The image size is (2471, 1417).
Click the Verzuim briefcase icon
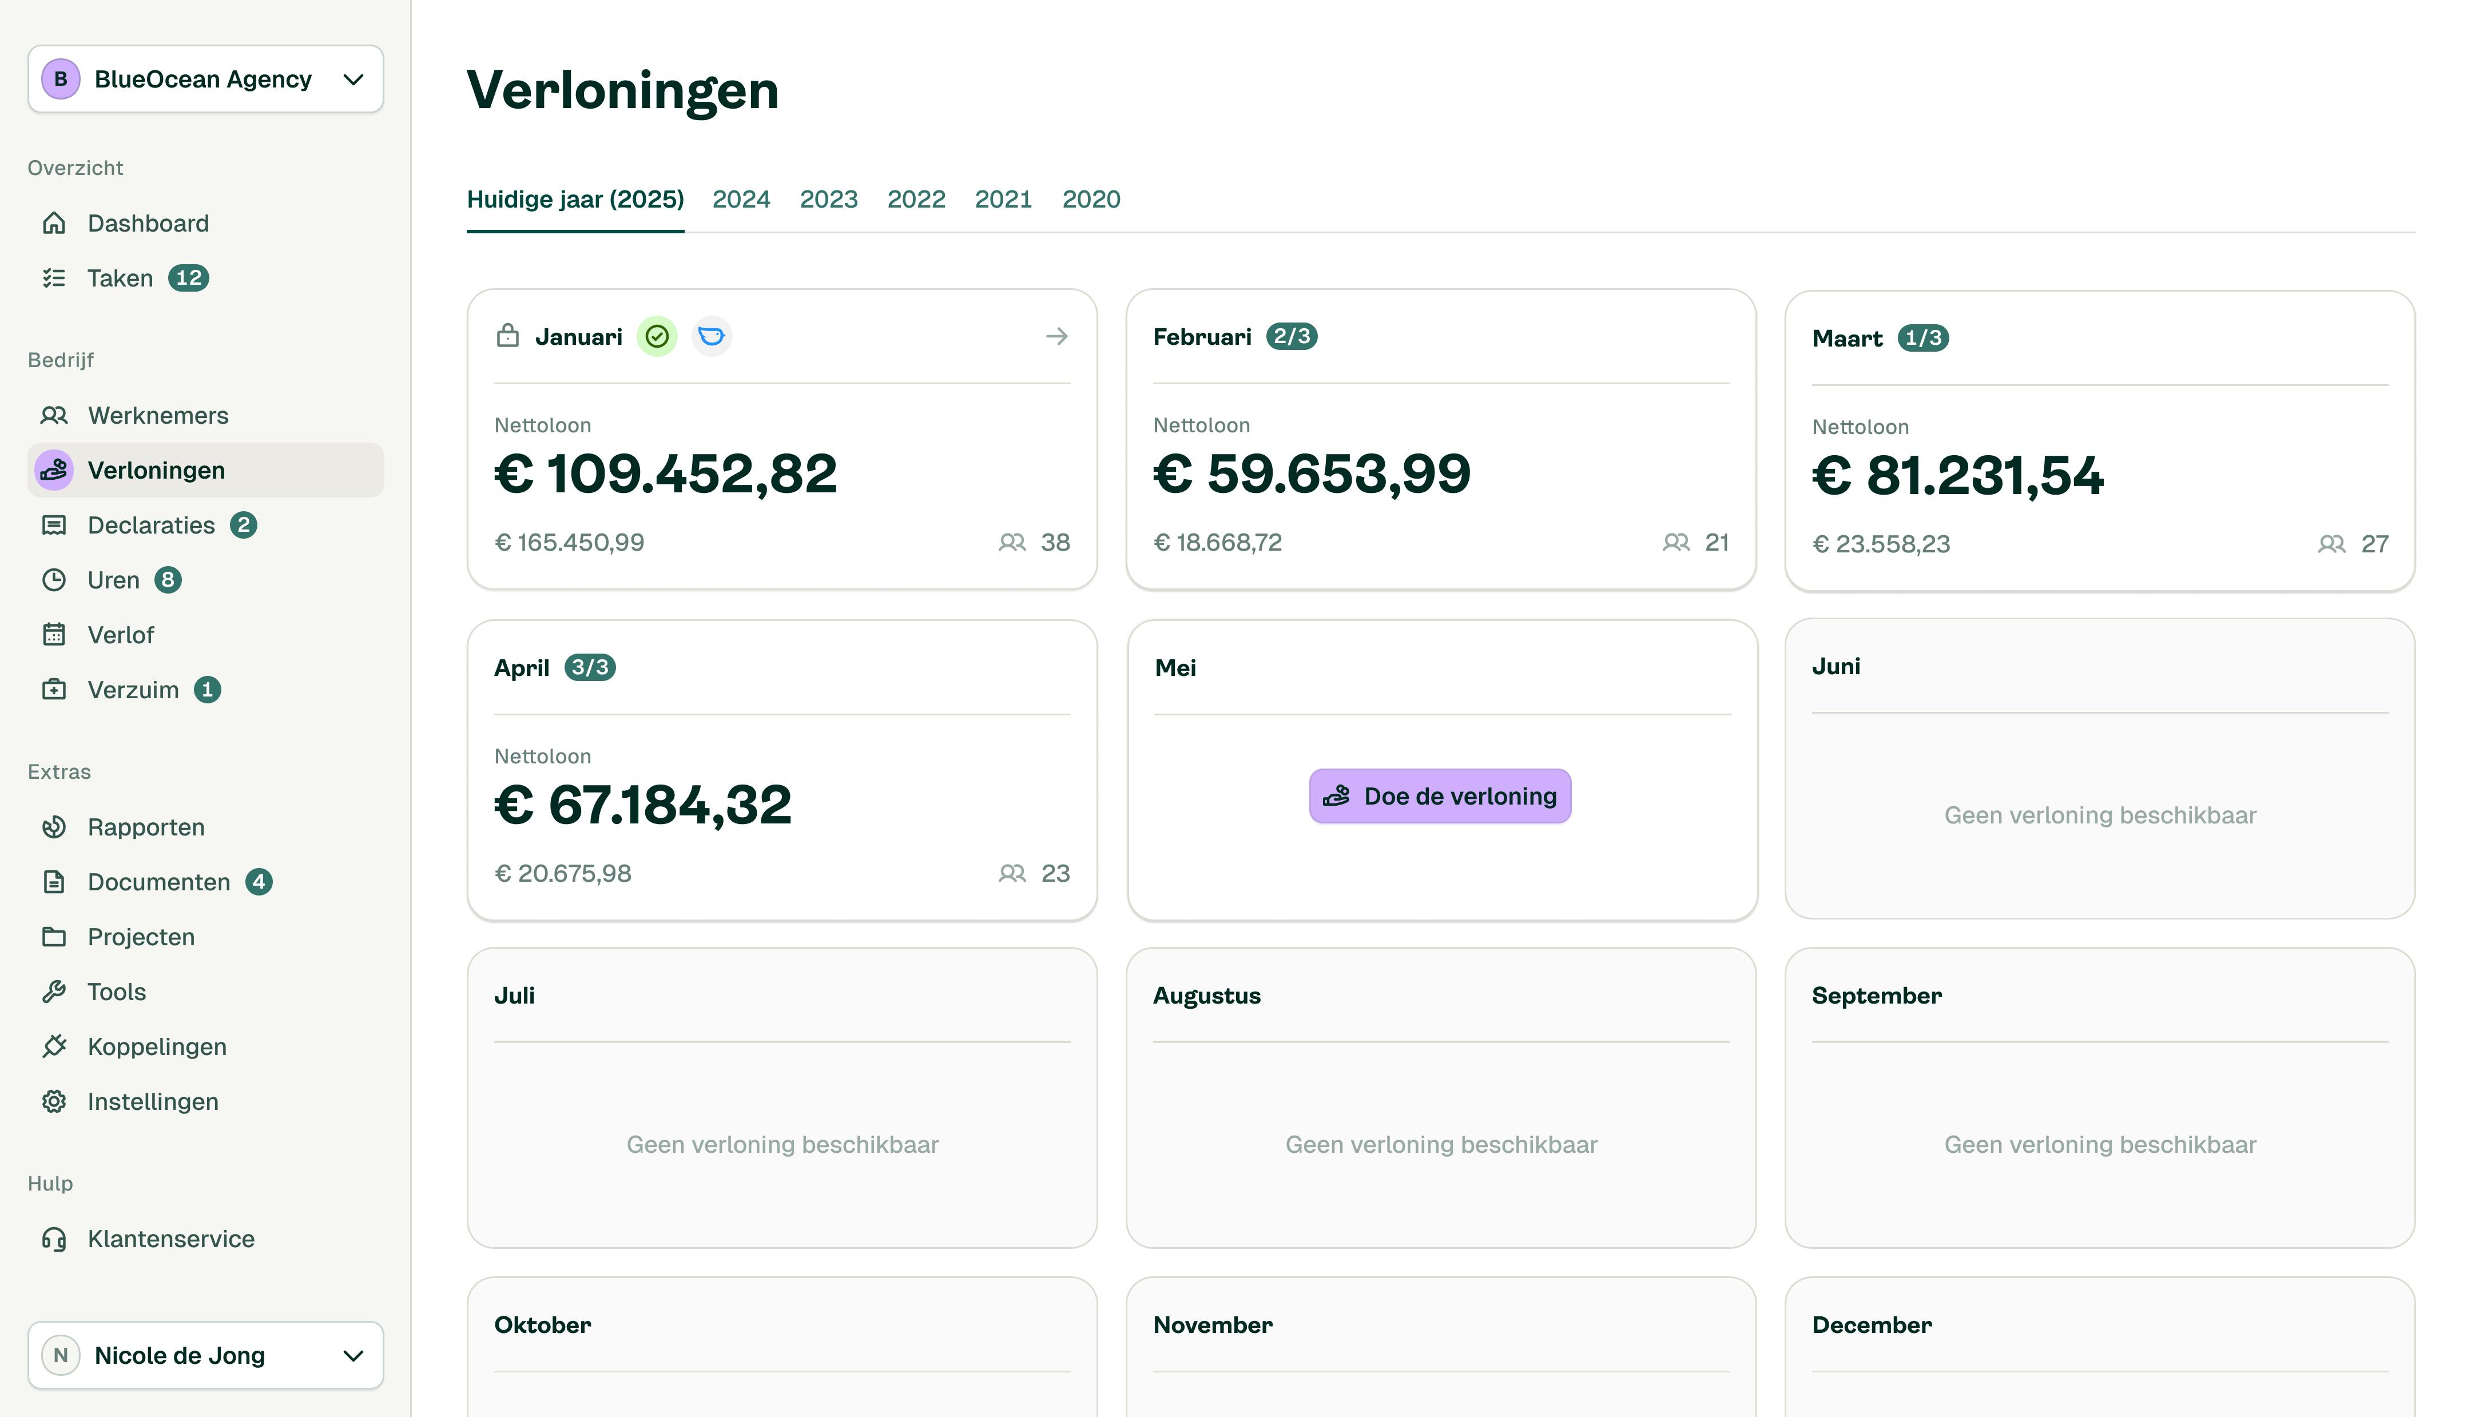click(x=54, y=689)
